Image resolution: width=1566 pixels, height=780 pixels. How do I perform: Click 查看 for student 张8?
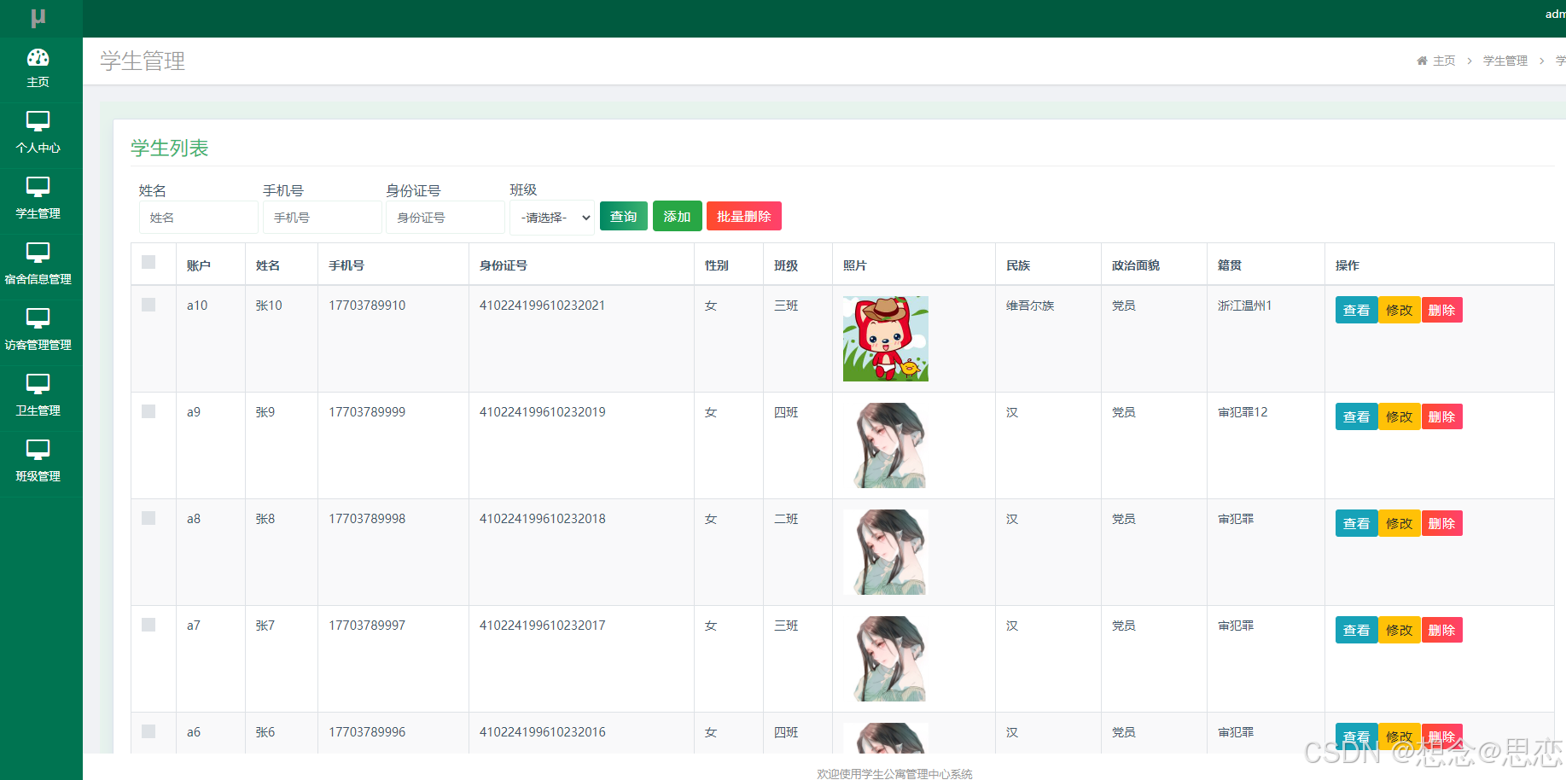(x=1356, y=523)
